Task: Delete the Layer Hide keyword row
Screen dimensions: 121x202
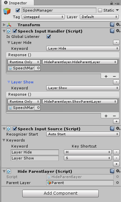Action: click(x=116, y=152)
